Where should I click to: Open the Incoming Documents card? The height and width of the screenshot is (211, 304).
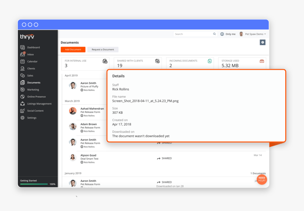(x=190, y=63)
